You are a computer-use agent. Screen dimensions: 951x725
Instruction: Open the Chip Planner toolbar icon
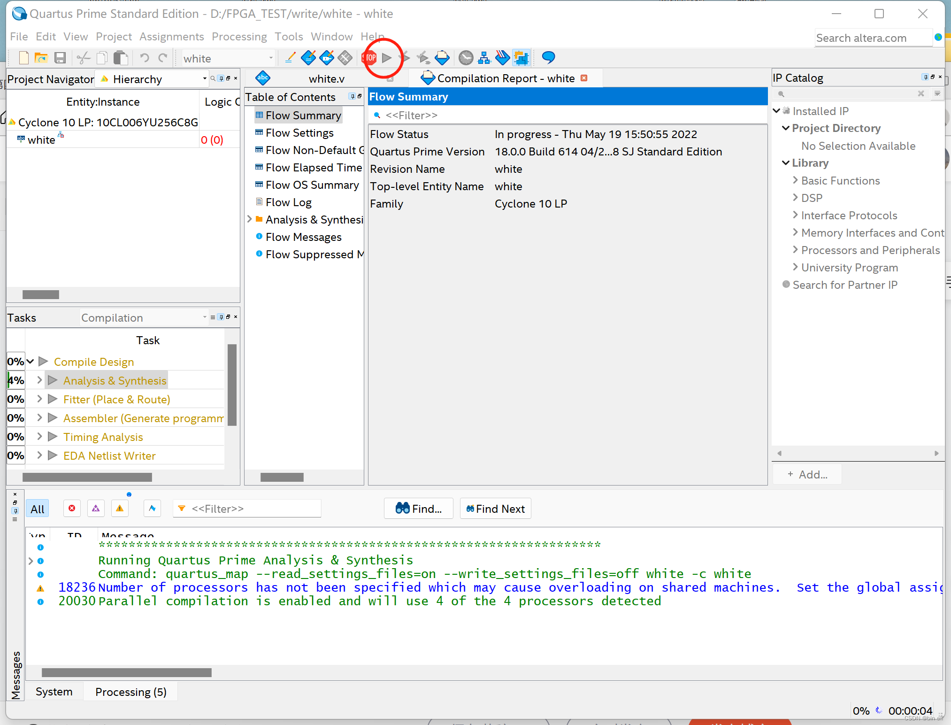(x=521, y=58)
